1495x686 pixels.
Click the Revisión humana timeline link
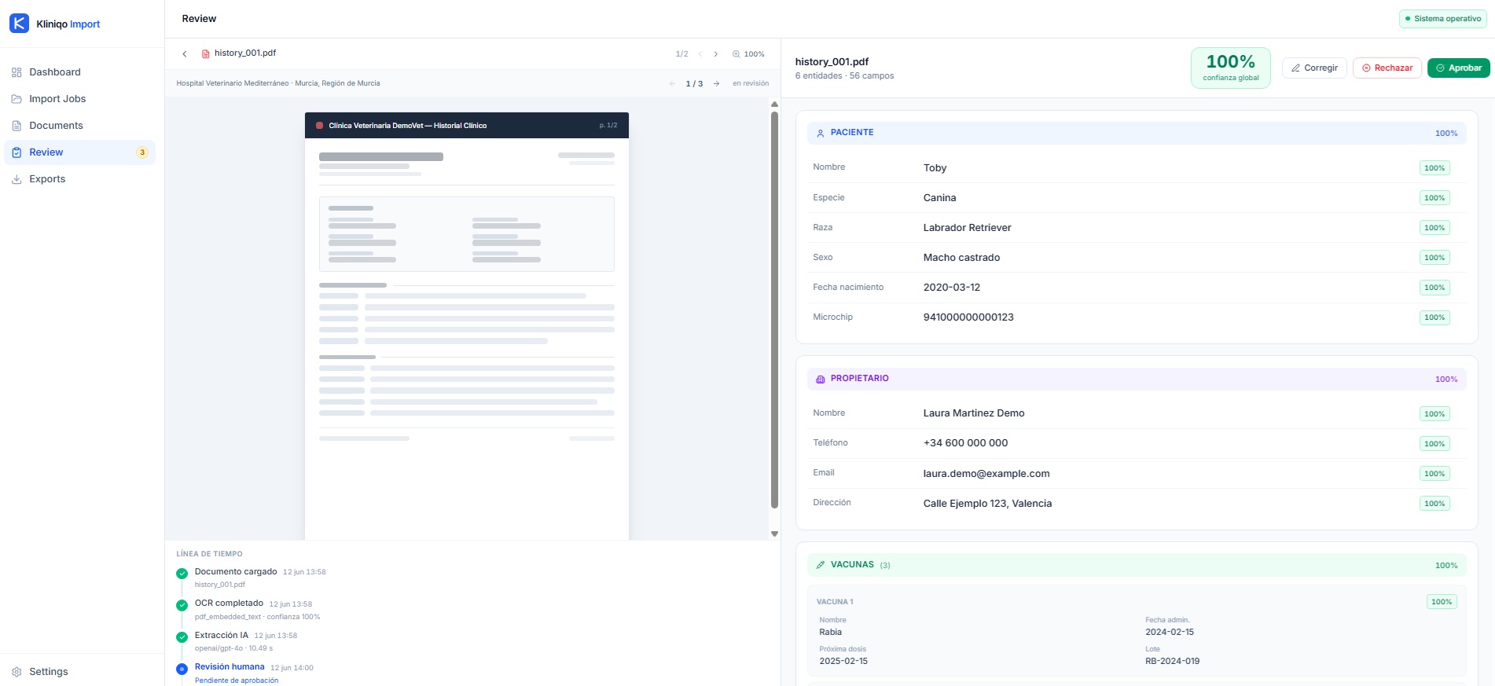point(230,667)
